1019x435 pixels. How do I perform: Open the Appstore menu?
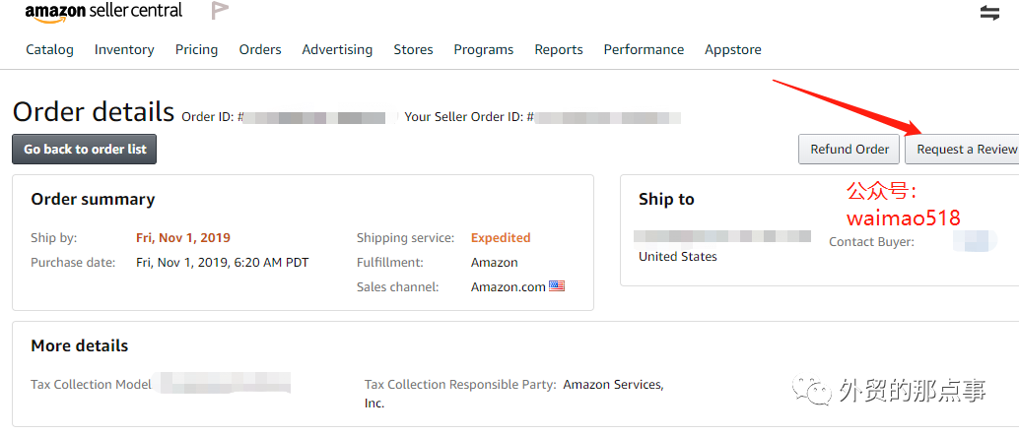point(732,49)
